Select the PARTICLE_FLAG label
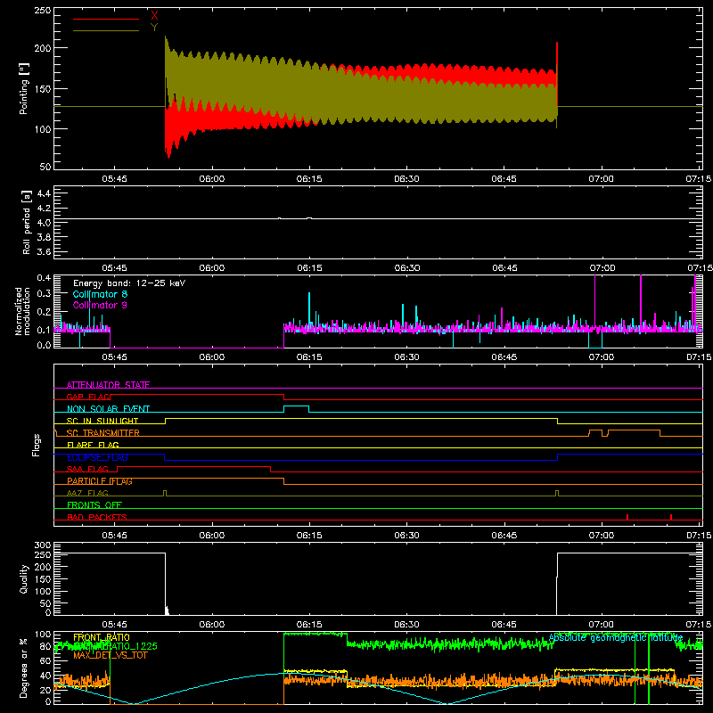This screenshot has height=713, width=713. coord(100,481)
